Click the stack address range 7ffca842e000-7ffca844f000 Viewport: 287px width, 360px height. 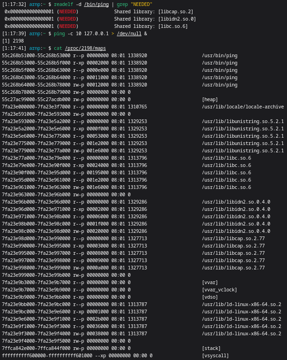tap(36, 348)
